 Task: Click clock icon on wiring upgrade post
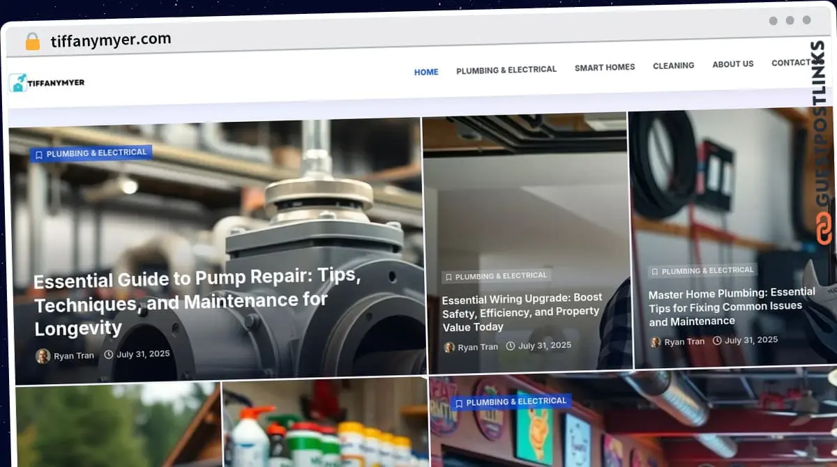point(511,346)
